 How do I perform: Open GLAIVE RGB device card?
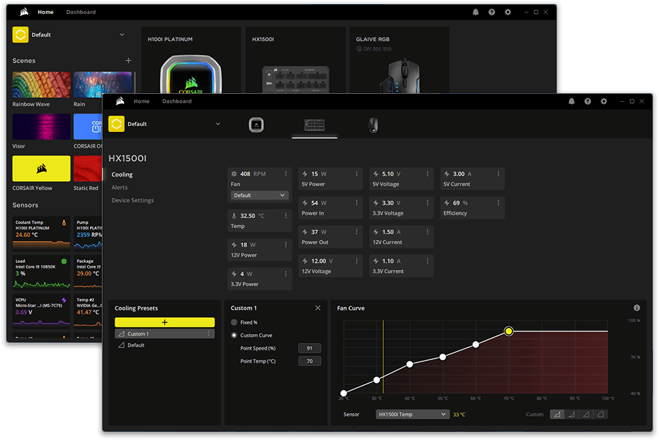pos(399,60)
